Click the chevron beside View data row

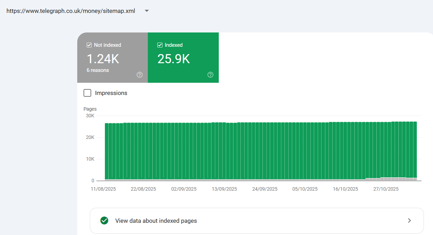pyautogui.click(x=409, y=221)
